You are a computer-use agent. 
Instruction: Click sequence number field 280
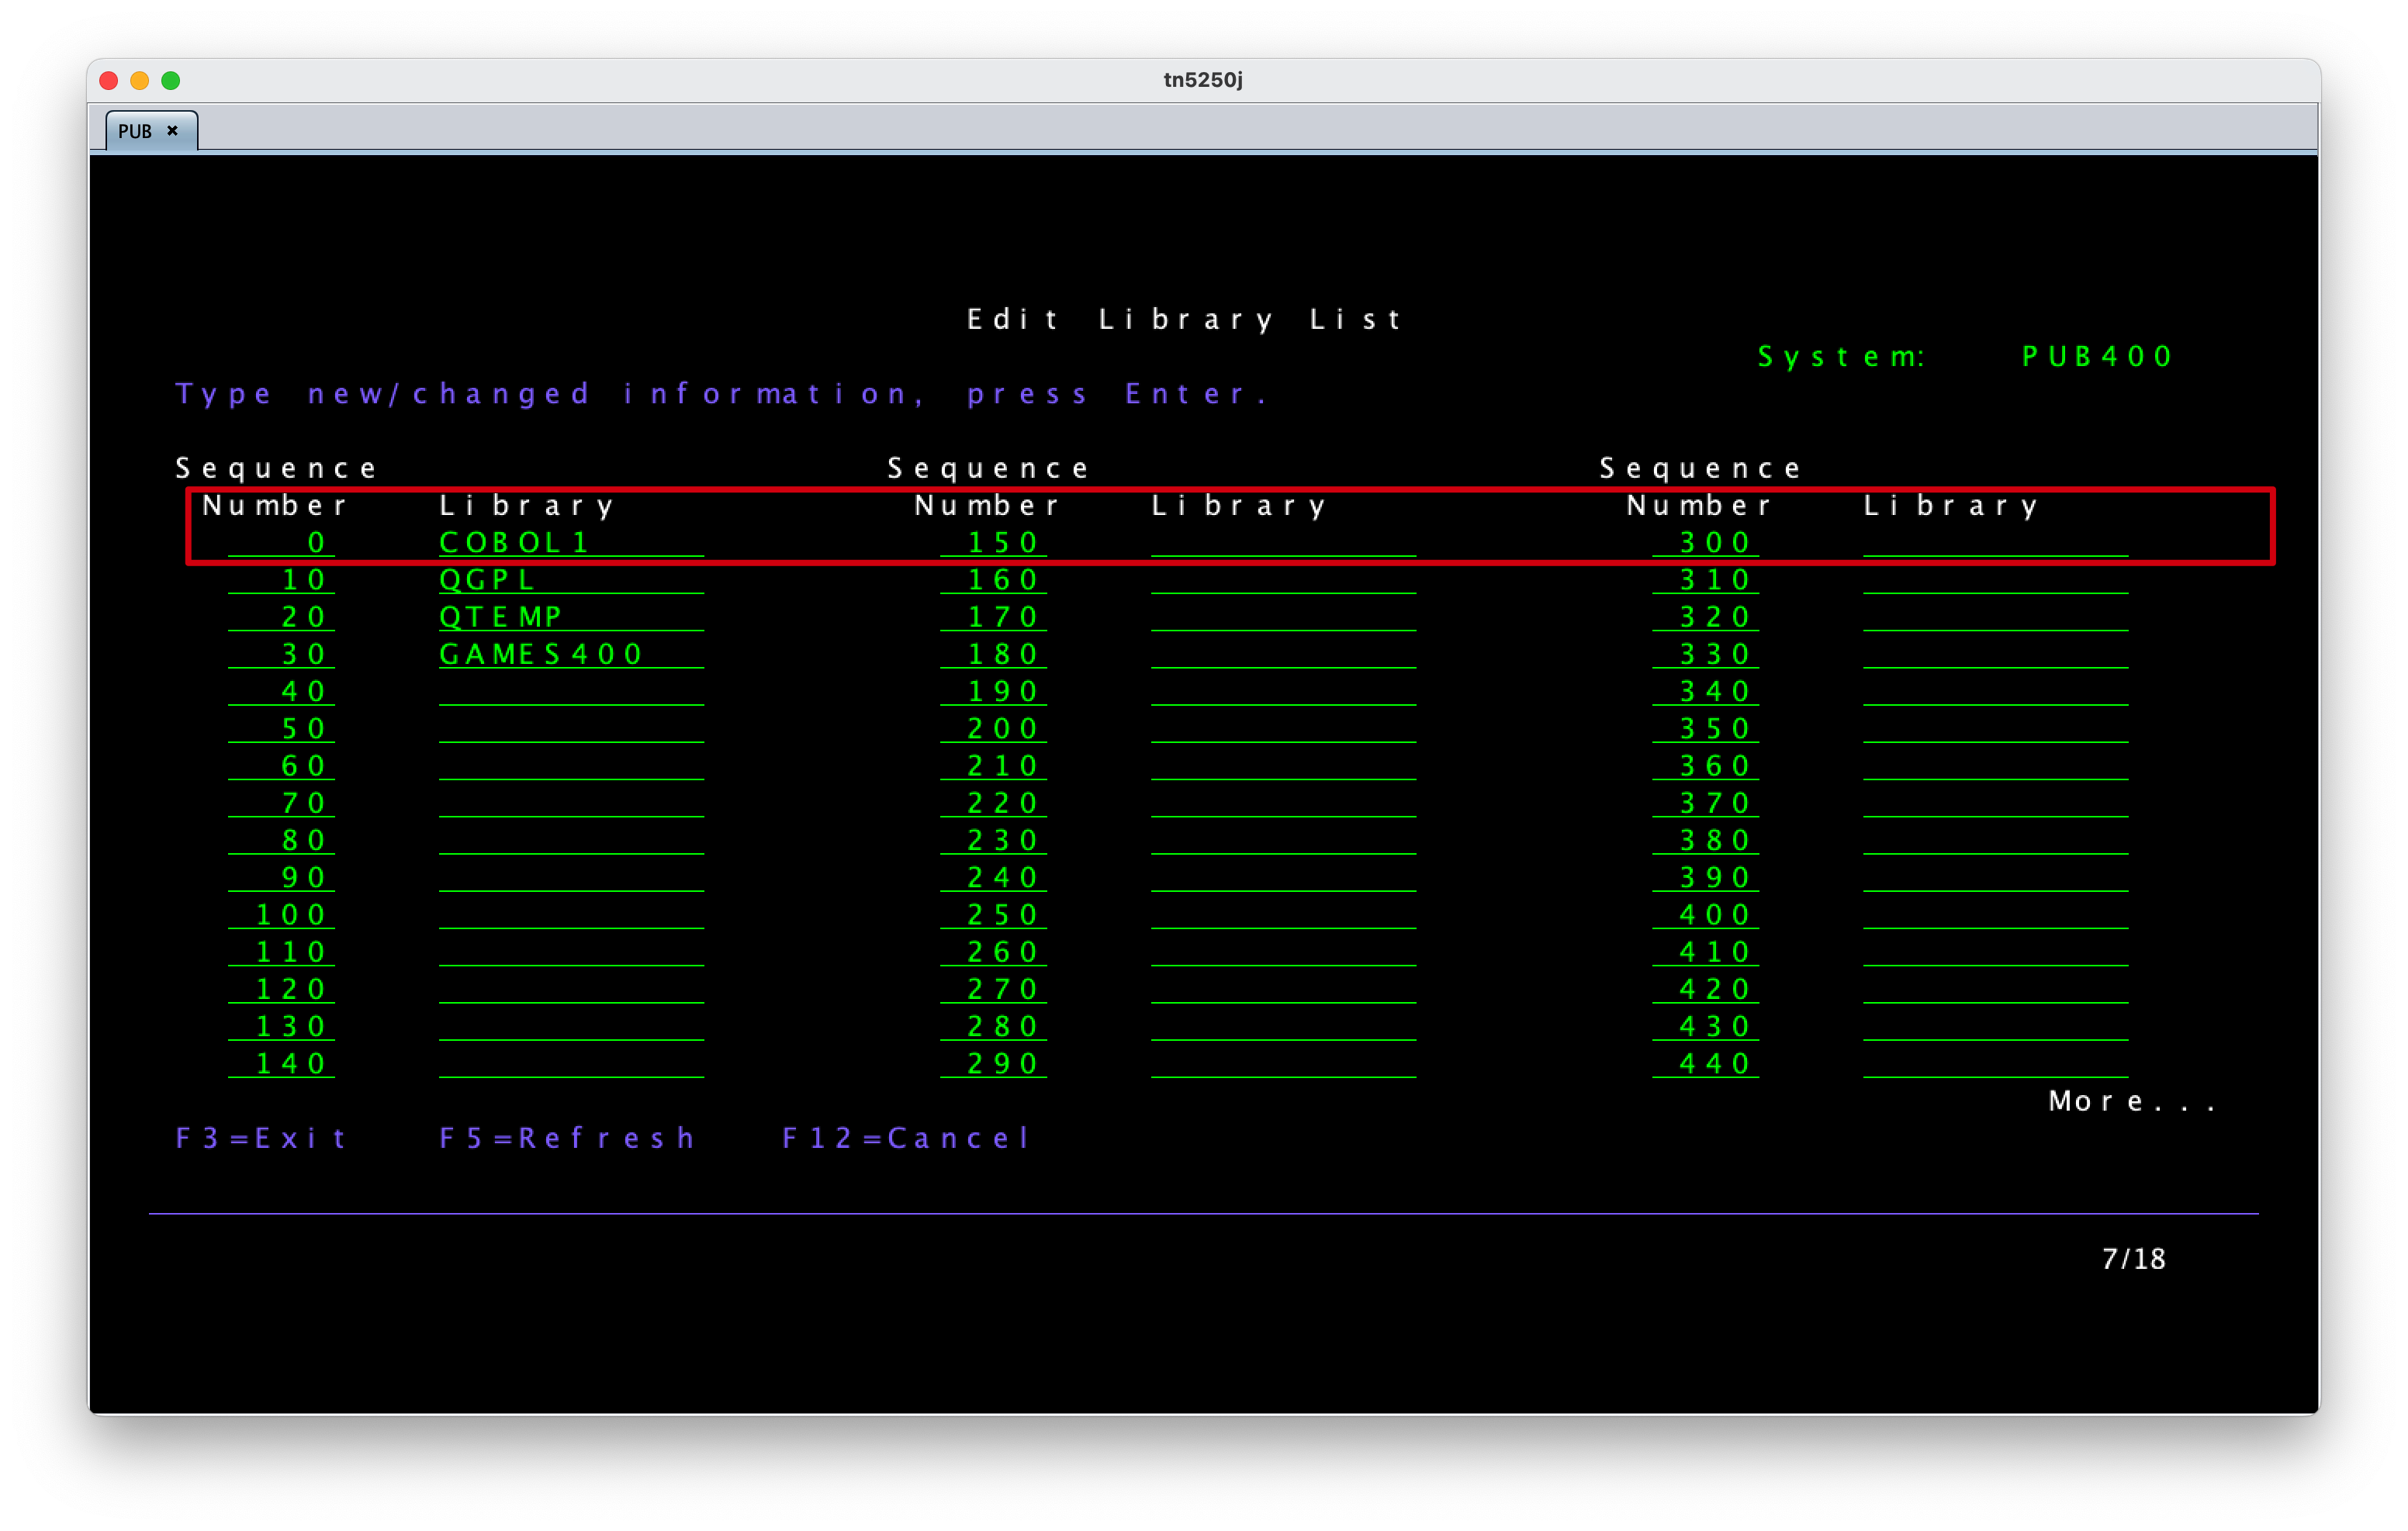993,1026
